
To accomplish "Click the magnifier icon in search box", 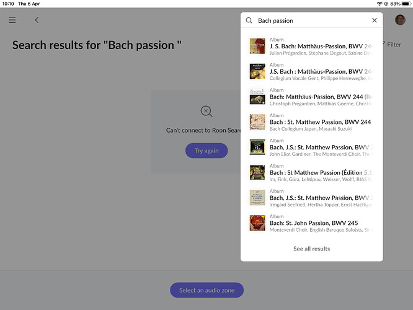I will 249,20.
